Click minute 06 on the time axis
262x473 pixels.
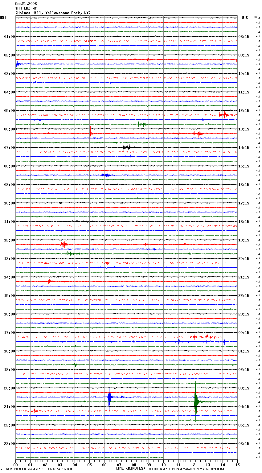coord(104,465)
